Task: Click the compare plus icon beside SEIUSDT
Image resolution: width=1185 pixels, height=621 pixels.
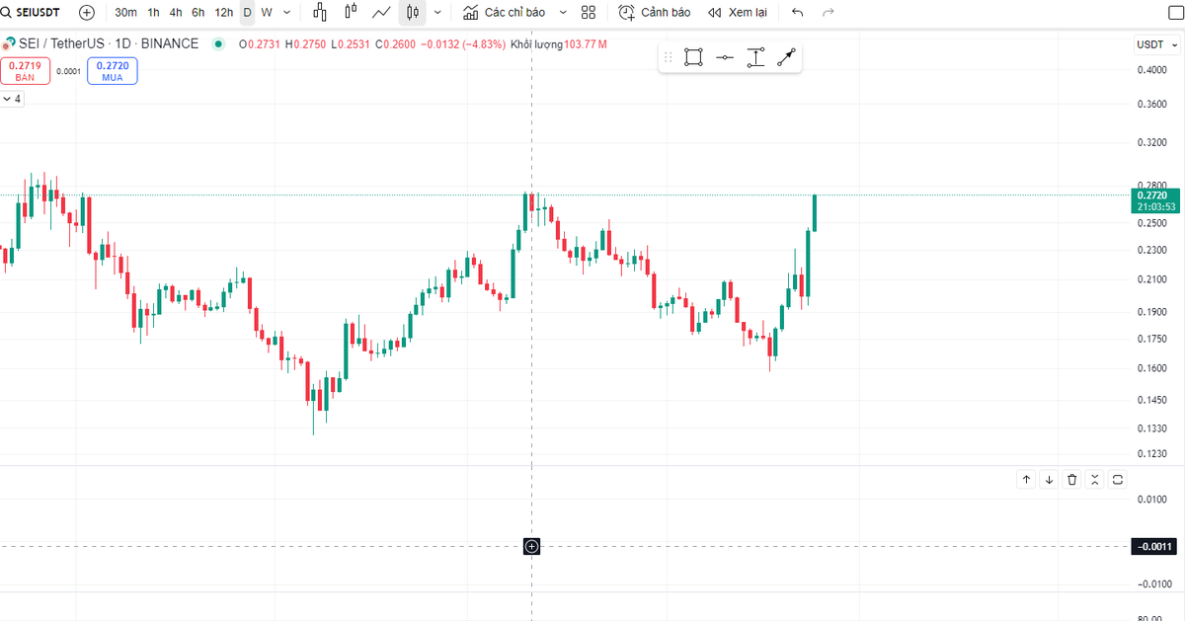Action: tap(85, 12)
